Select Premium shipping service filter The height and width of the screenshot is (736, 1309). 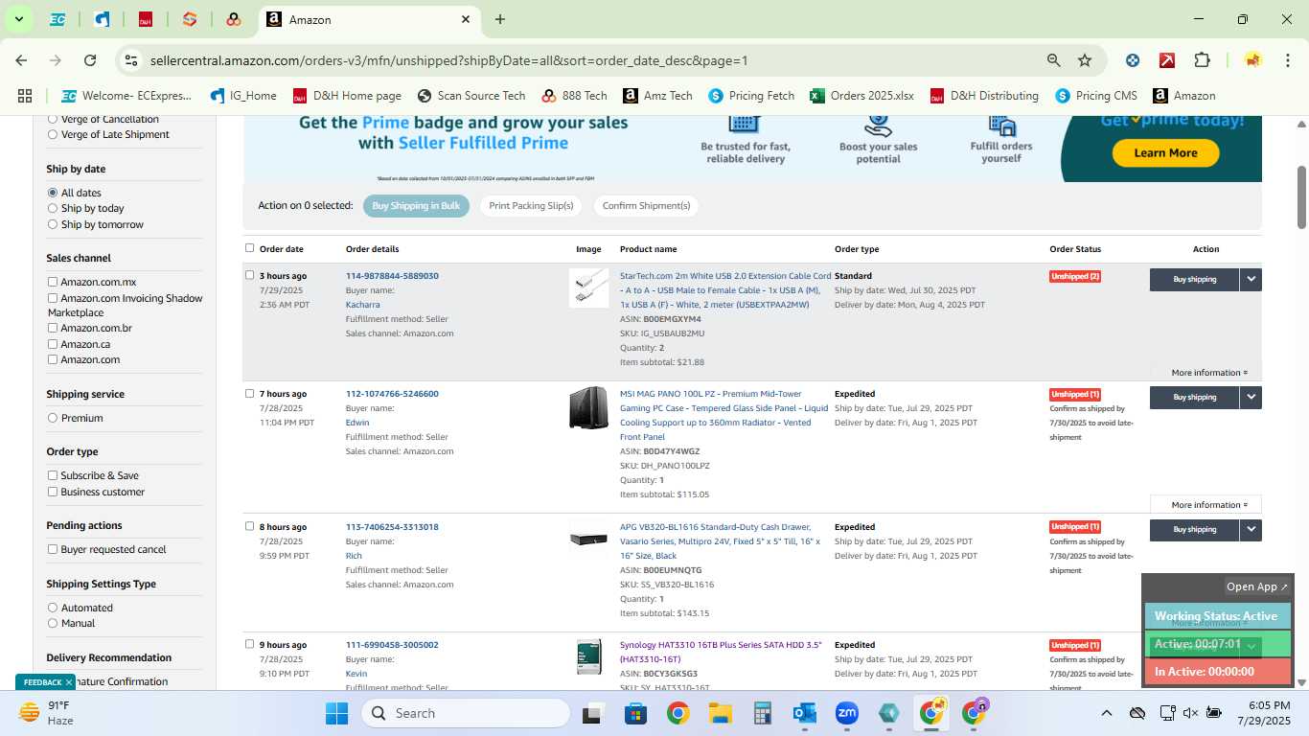[x=53, y=418]
